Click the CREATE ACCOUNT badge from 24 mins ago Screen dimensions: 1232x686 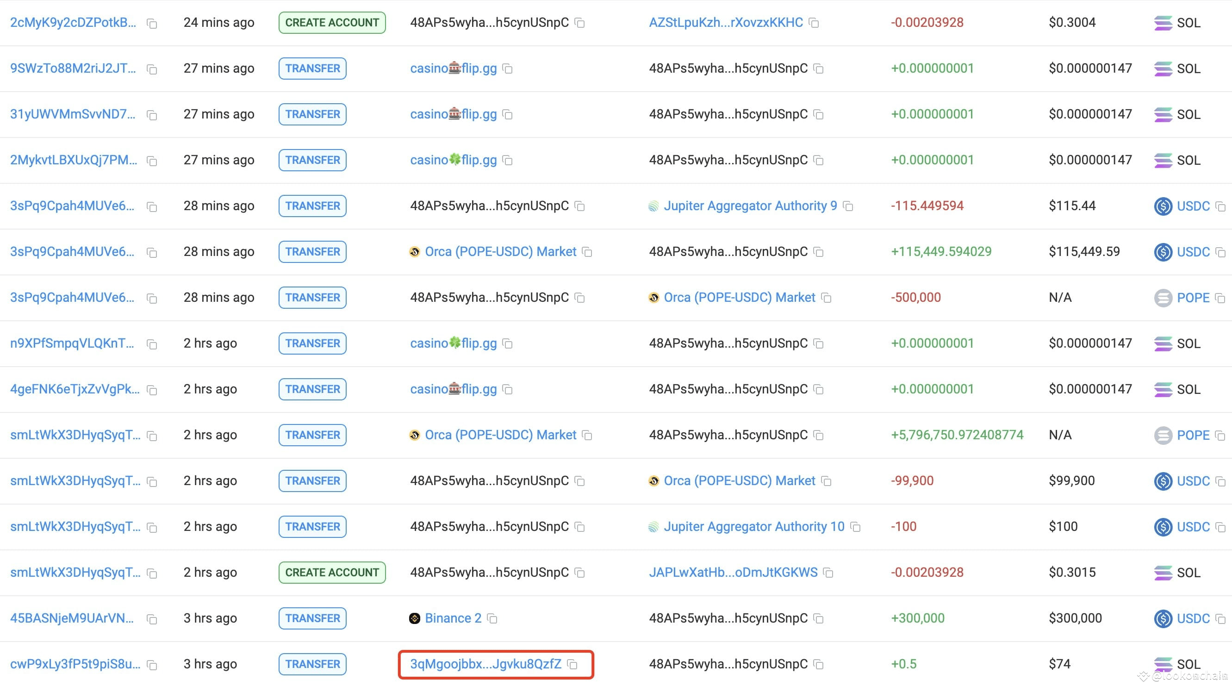click(332, 23)
